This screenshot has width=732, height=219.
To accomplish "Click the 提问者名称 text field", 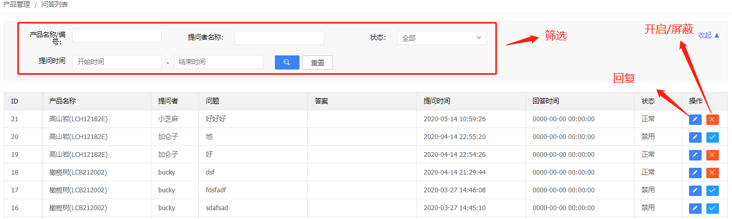I will click(279, 38).
